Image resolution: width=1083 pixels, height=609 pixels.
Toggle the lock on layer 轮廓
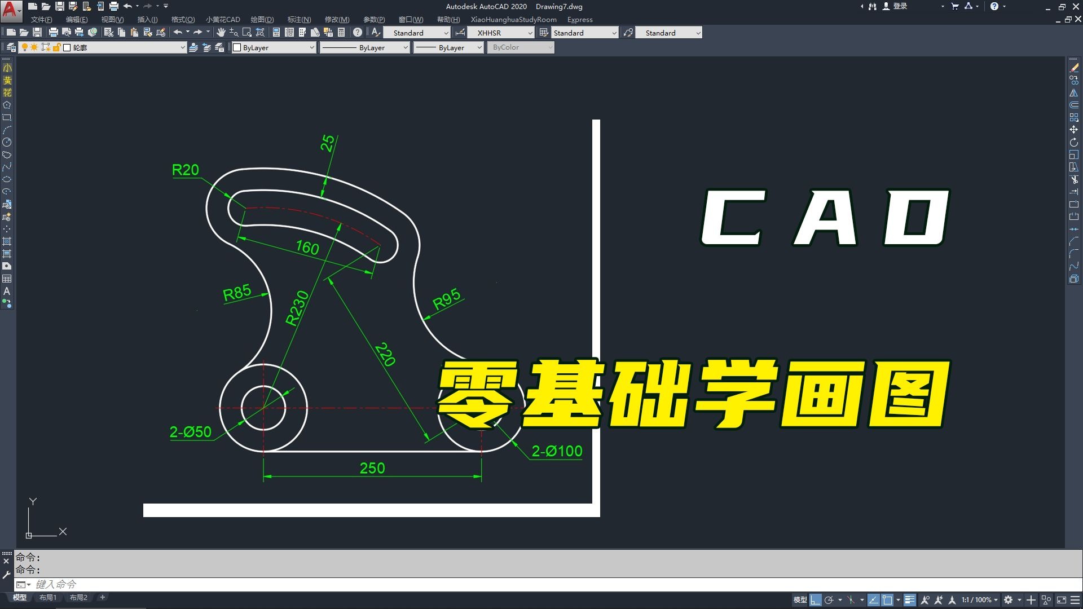pos(56,47)
